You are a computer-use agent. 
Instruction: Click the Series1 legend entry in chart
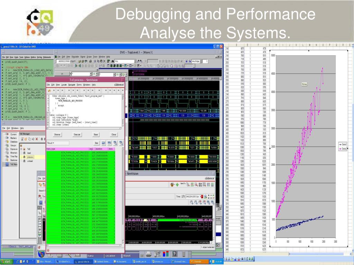pyautogui.click(x=343, y=144)
